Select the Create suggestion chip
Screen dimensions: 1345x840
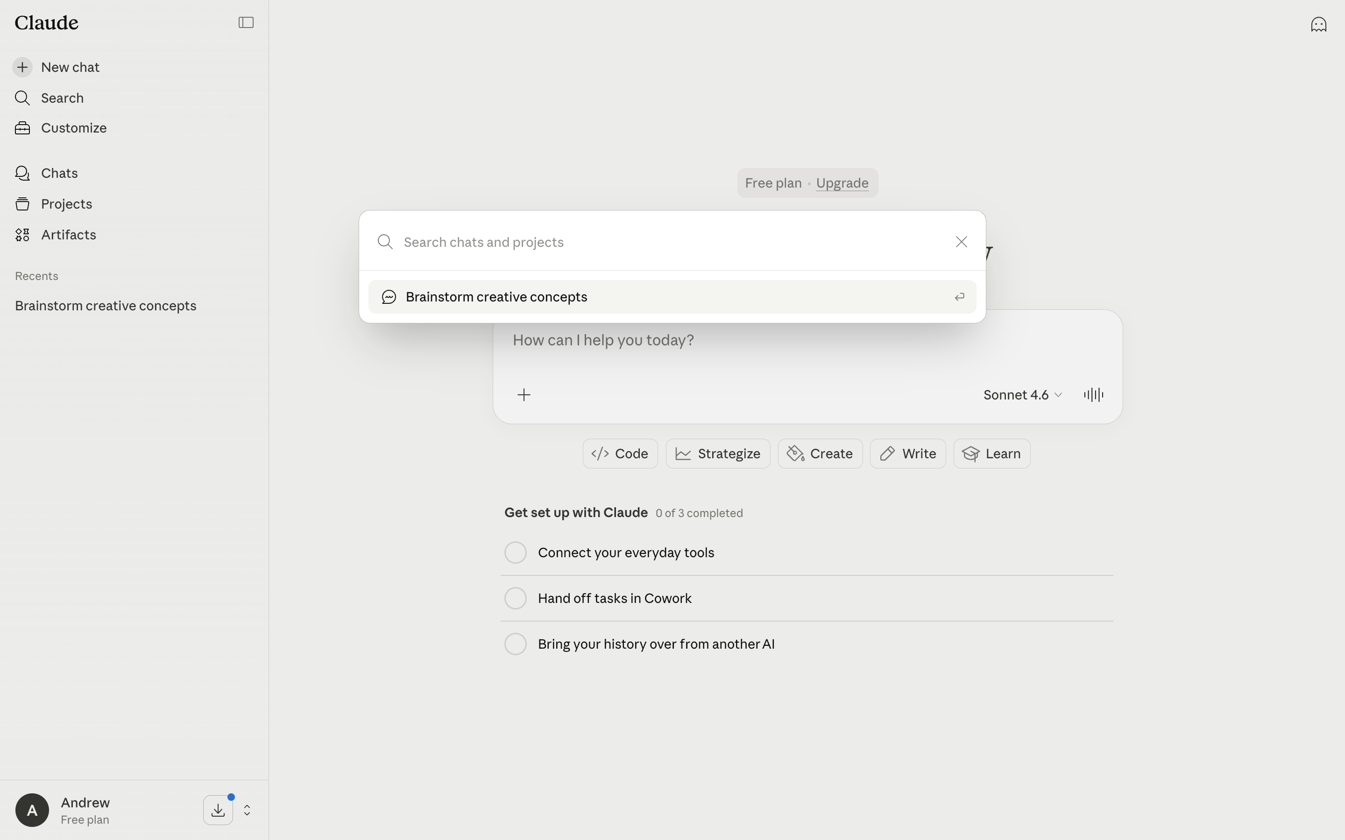point(821,454)
